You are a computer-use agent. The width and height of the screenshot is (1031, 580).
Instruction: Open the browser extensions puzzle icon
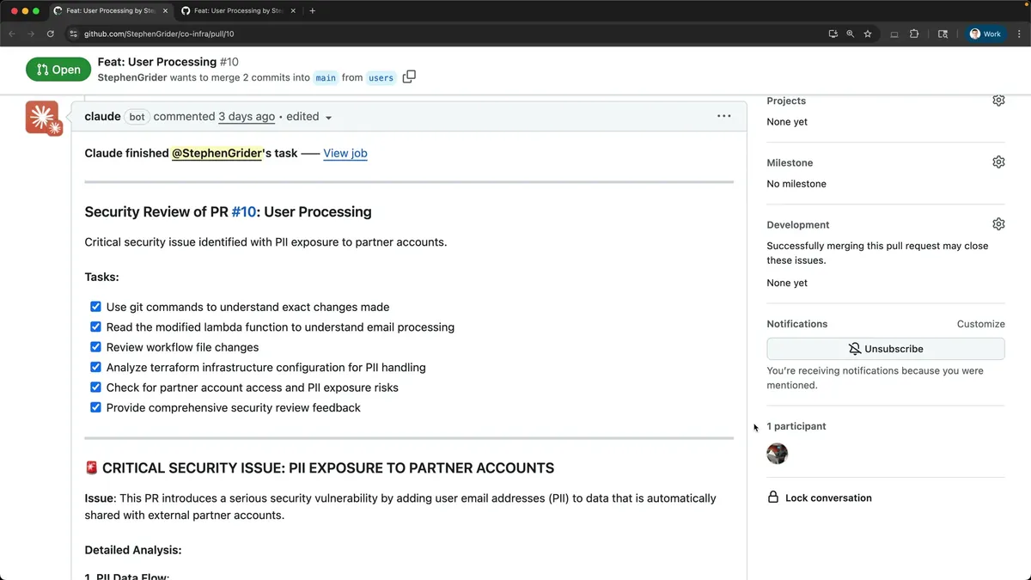[x=914, y=34]
